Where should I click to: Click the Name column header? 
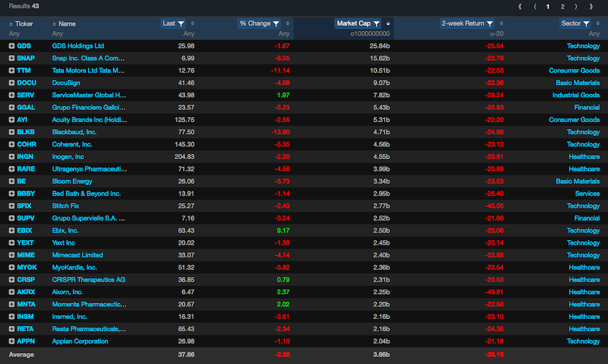(67, 24)
